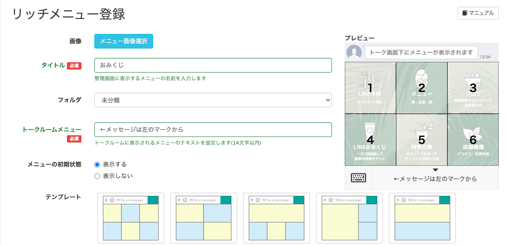506x246 pixels.
Task: Click the トーク画面下にメニューが表示されます bubble
Action: [421, 52]
